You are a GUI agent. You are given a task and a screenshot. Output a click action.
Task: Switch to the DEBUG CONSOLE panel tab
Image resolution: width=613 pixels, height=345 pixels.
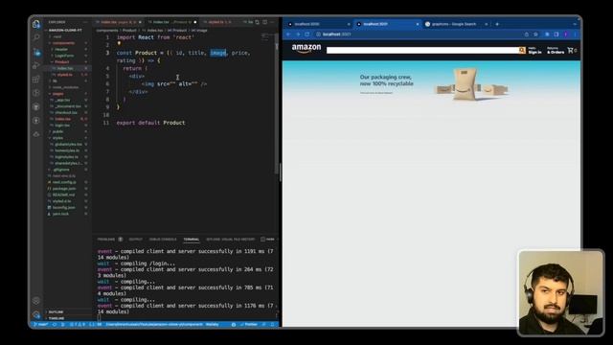163,240
